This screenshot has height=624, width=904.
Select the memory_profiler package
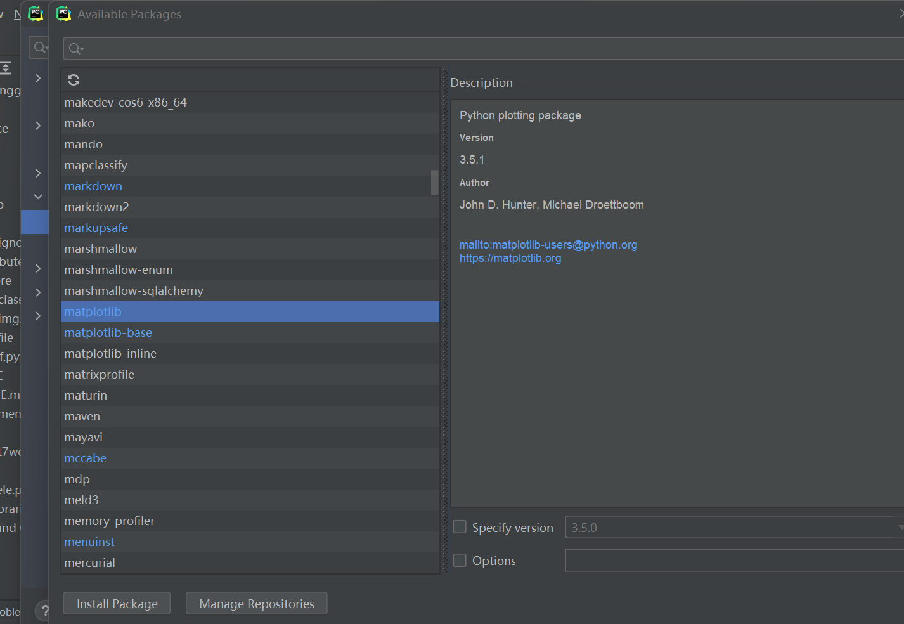250,521
